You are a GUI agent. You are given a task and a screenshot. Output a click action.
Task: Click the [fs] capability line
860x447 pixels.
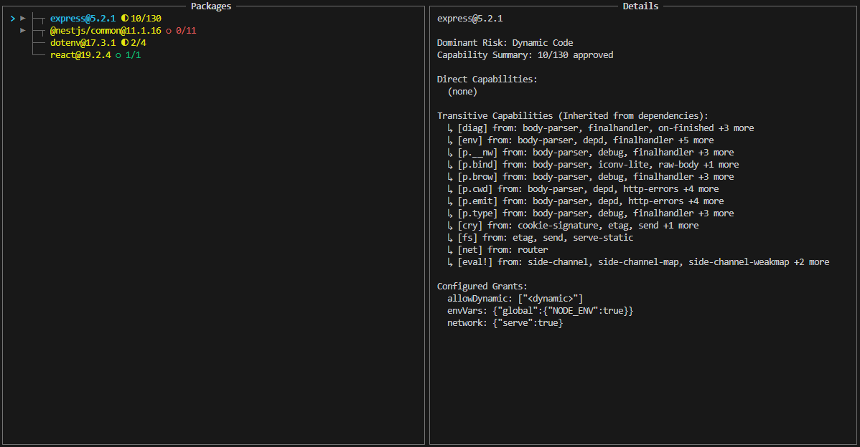(x=541, y=237)
